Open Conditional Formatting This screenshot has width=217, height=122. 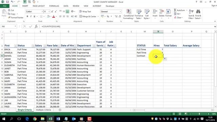tap(129, 14)
